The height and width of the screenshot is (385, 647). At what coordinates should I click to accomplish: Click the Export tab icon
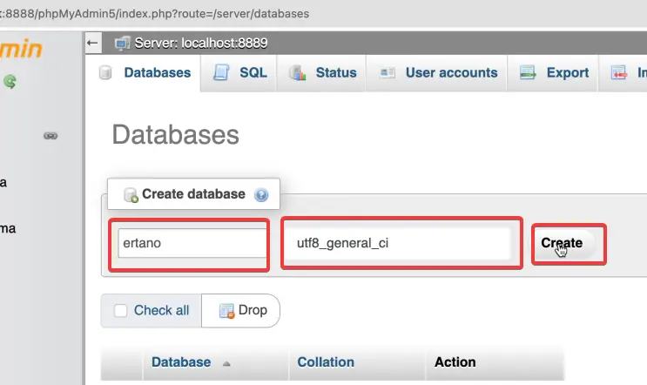click(x=528, y=73)
